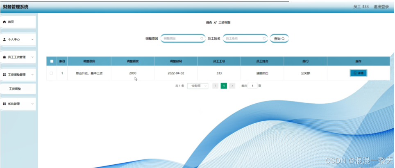The image size is (395, 168).
Task: Click the 部门 column header
Action: (x=305, y=61)
